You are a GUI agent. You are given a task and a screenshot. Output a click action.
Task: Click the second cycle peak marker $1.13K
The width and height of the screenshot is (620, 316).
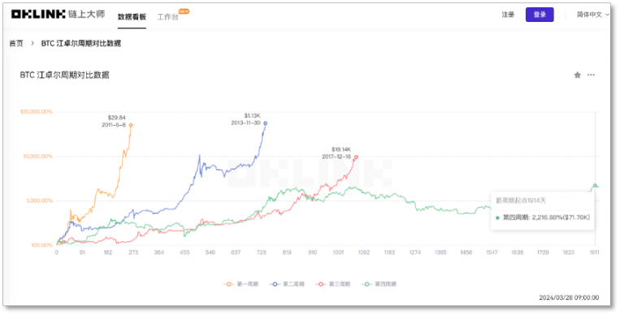coord(266,123)
